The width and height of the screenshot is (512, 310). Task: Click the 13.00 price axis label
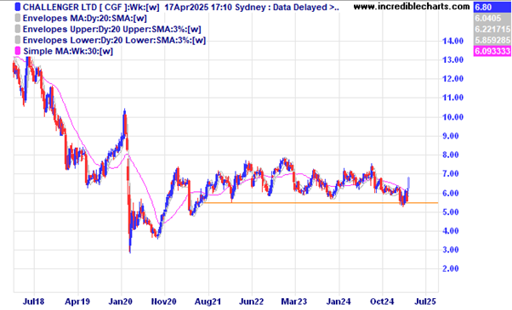click(x=453, y=60)
